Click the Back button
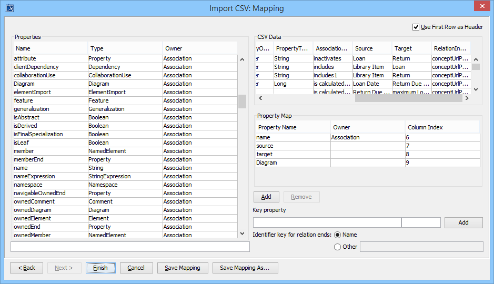 [x=27, y=268]
